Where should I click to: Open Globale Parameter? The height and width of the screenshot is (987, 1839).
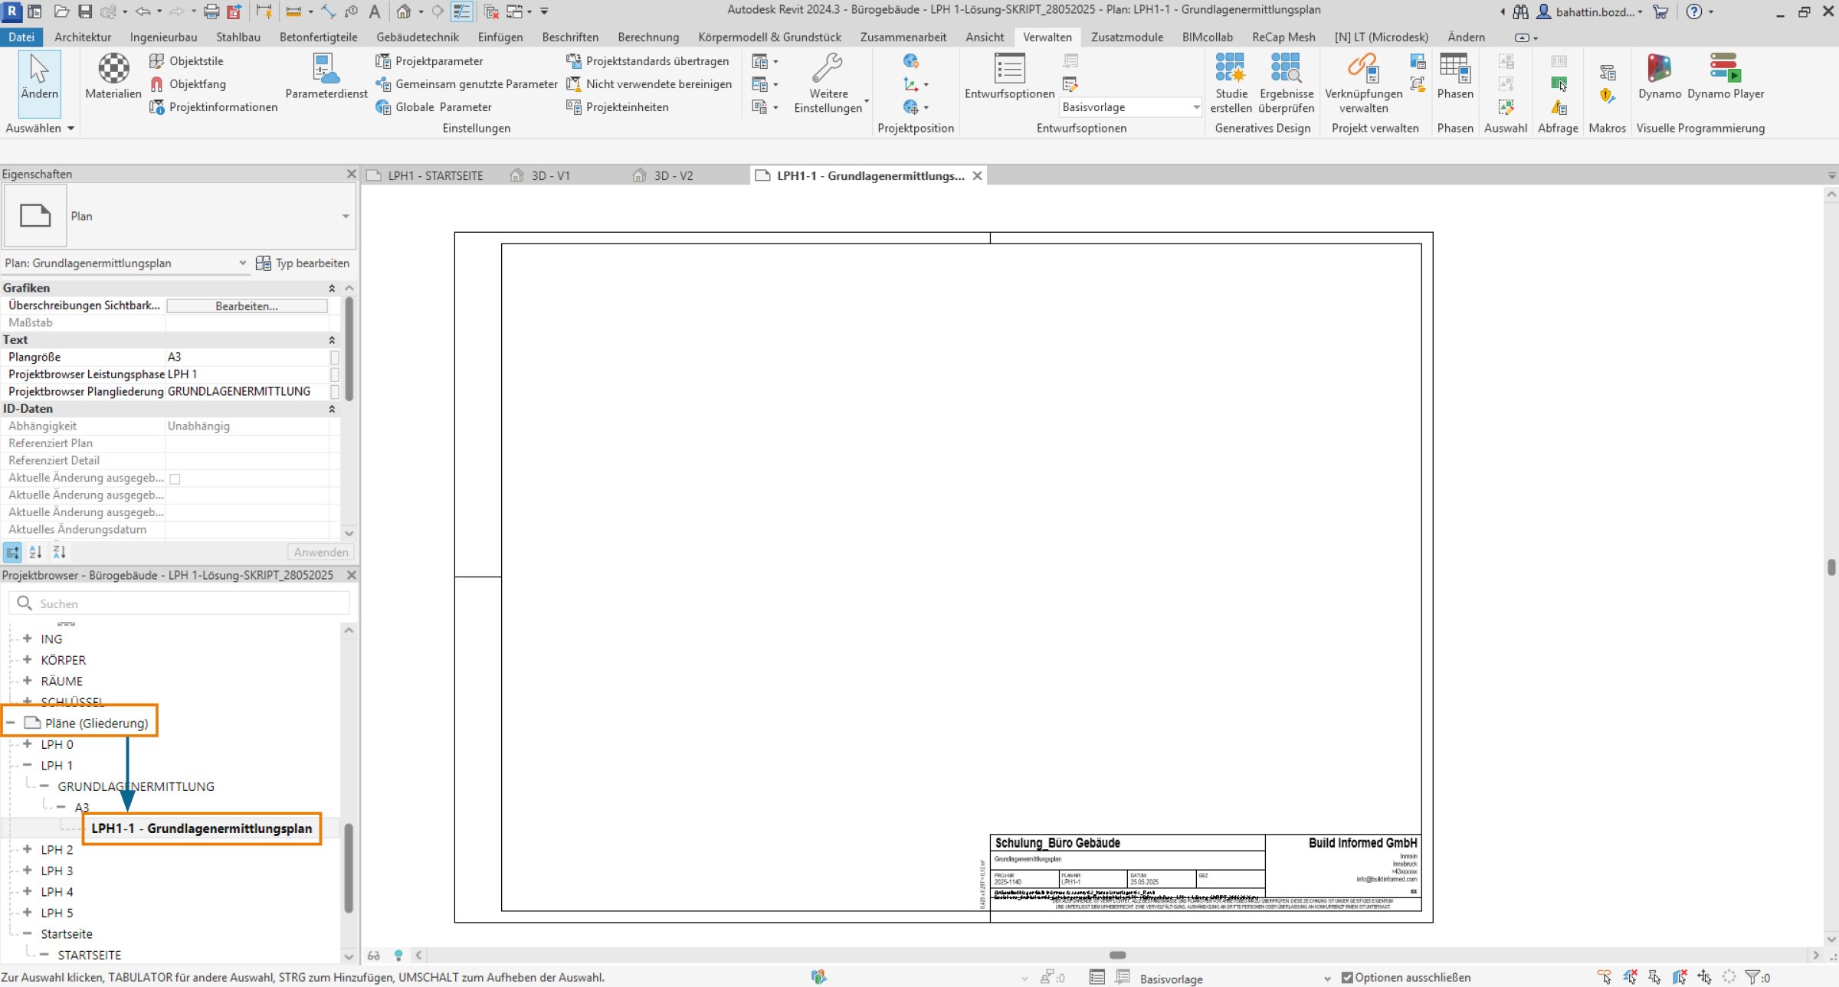[434, 107]
